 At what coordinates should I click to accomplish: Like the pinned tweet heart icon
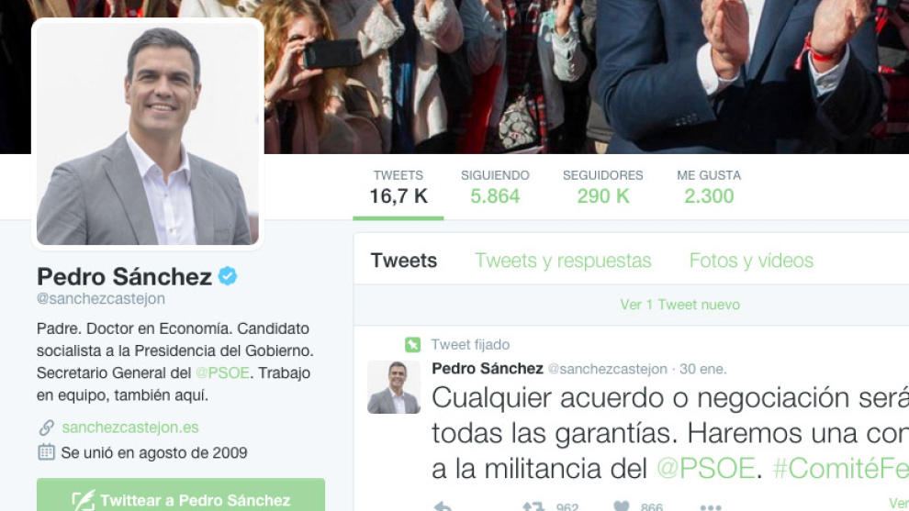[622, 506]
